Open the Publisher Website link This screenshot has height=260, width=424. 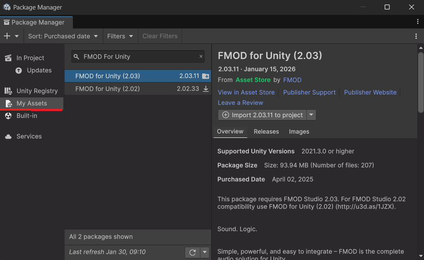(370, 92)
